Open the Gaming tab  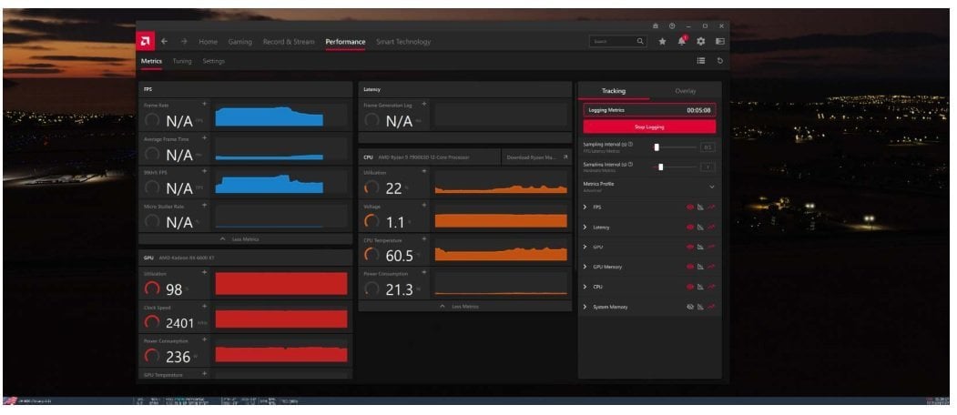[239, 42]
